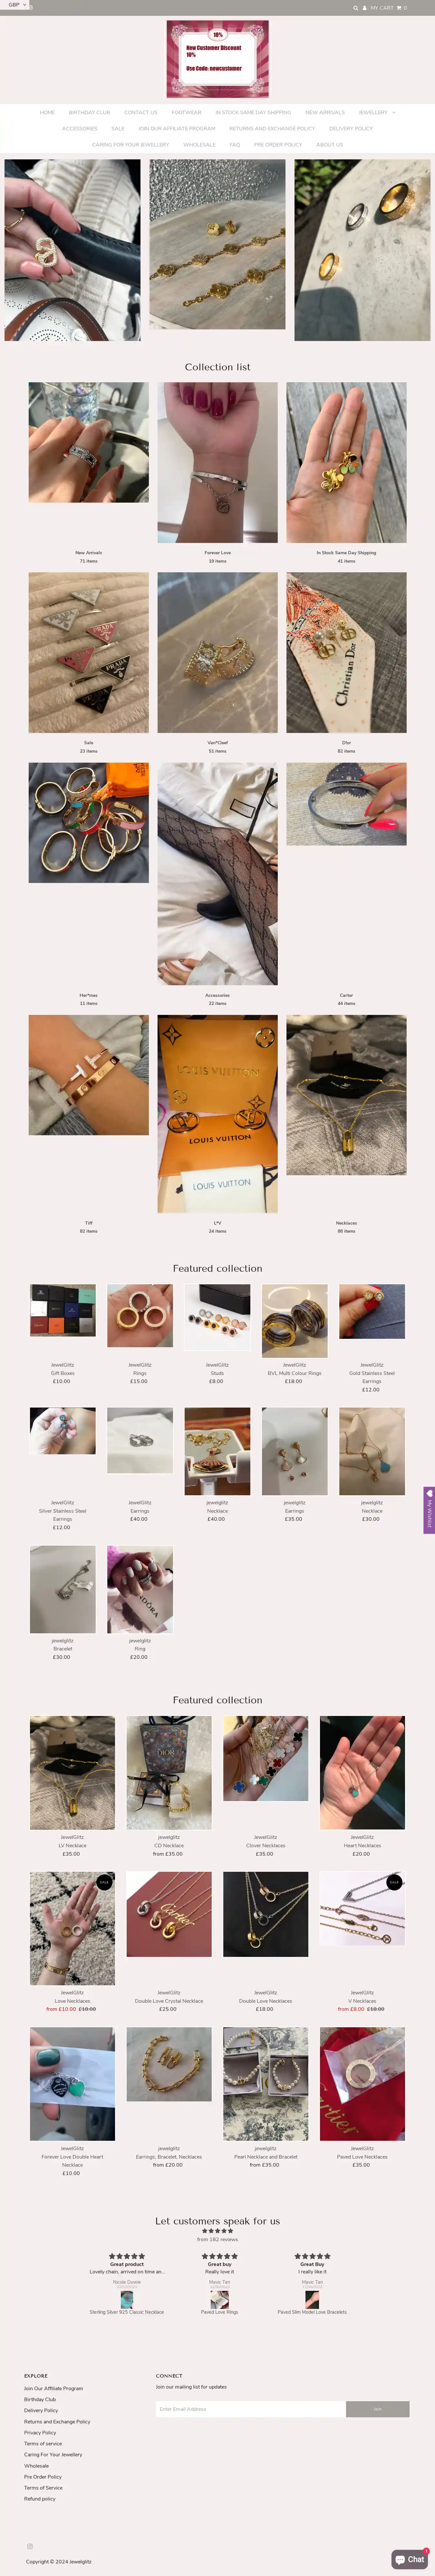Open the new customer discount banner
435x2576 pixels.
pos(217,60)
